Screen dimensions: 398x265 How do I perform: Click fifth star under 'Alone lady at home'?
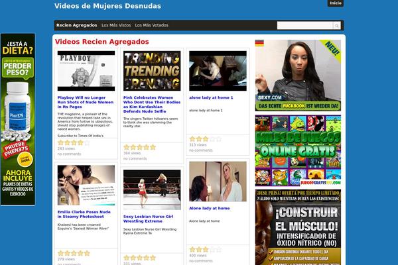(x=219, y=250)
